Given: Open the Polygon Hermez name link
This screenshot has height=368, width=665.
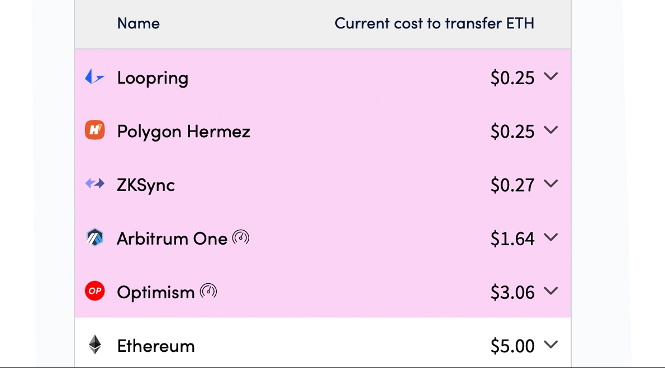Looking at the screenshot, I should point(184,132).
